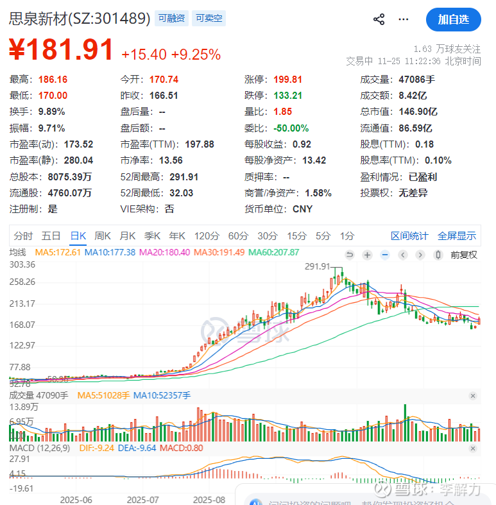This screenshot has height=505, width=496.
Task: Click the 2025-07 date axis label
Action: click(x=142, y=500)
